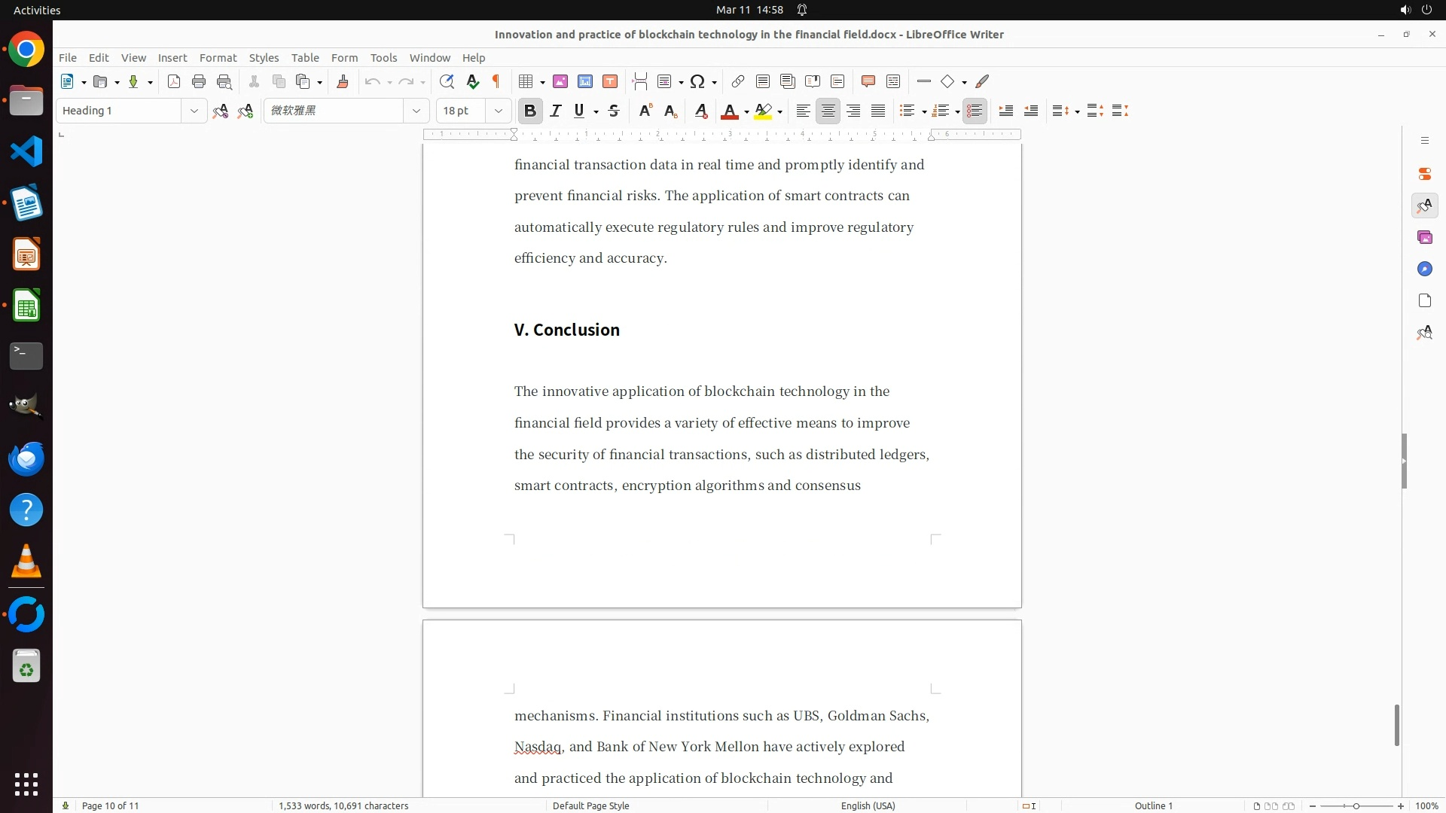
Task: Expand the paragraph style dropdown
Action: click(194, 111)
